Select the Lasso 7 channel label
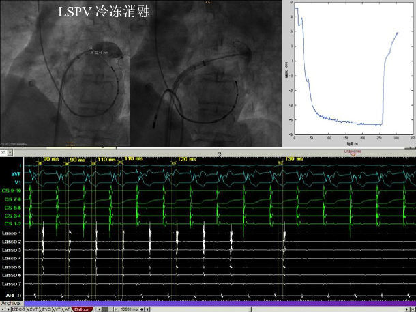 point(11,283)
